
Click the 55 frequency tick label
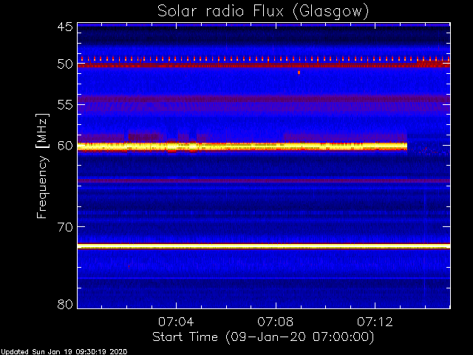click(x=65, y=105)
